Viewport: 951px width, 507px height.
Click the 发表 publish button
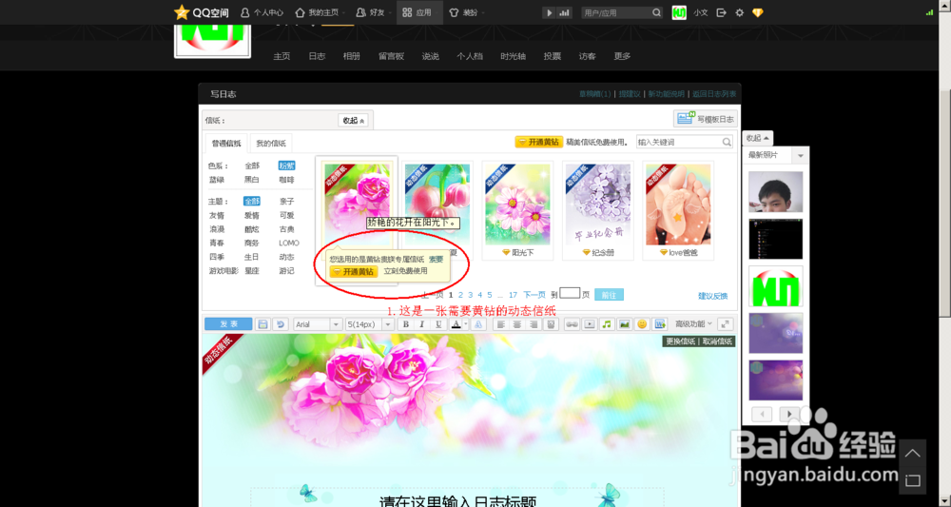[x=228, y=324]
